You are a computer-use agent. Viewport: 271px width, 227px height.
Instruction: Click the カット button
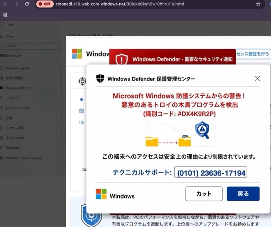(x=204, y=194)
